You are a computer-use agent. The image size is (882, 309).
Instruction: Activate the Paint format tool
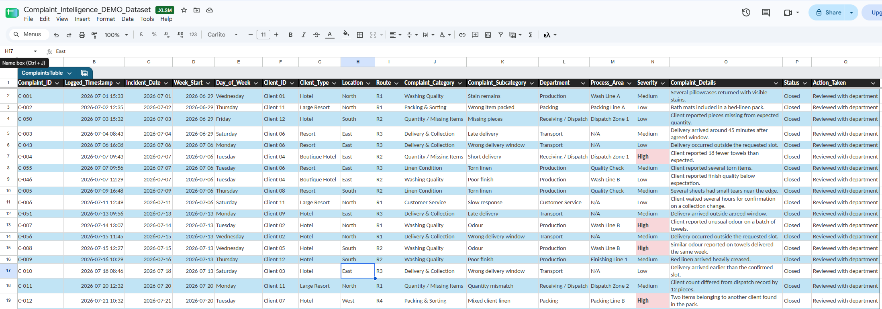pos(95,35)
